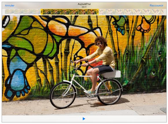Tap Raccourcir to trim the video
The image size is (168, 124).
(156, 5)
